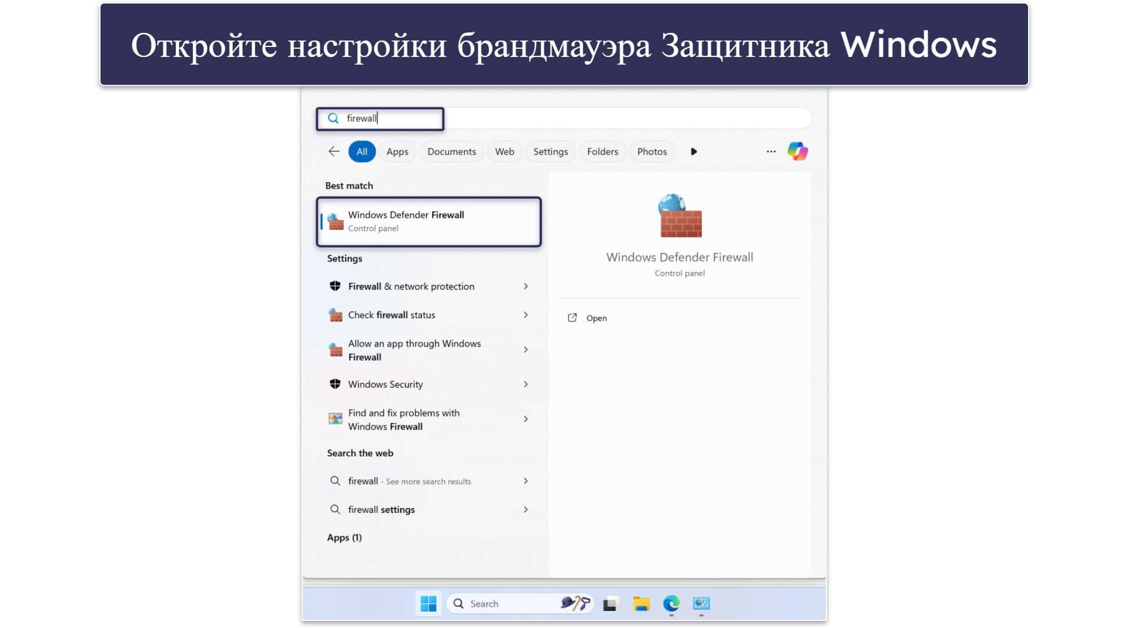Click the Windows Defender Firewall title in preview

[x=680, y=257]
